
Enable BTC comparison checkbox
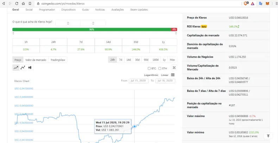[x=149, y=68]
